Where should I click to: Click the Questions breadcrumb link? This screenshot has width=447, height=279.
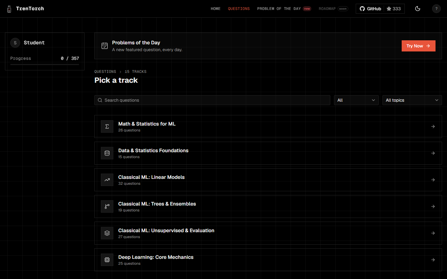[x=105, y=72]
